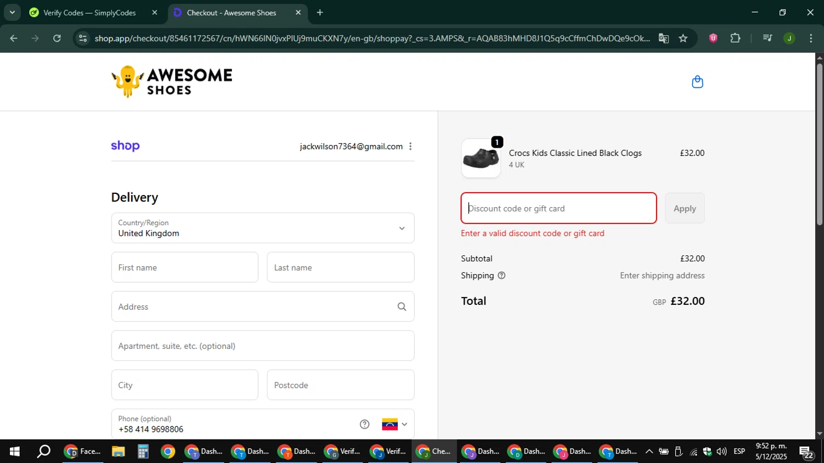Close the Verify Codes tab
Image resolution: width=824 pixels, height=463 pixels.
coord(154,12)
